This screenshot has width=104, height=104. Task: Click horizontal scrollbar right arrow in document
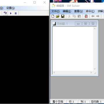click(91, 73)
